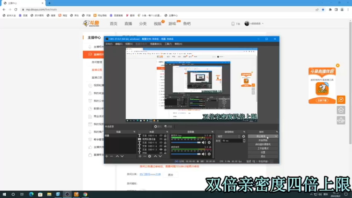
Task: Click the orange play icon on the page's right edge
Action: (x=341, y=100)
